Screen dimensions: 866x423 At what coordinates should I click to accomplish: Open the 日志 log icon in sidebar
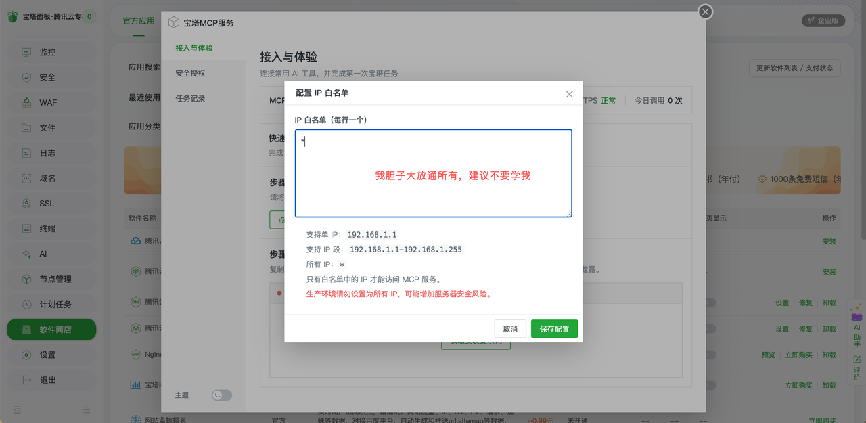[26, 153]
